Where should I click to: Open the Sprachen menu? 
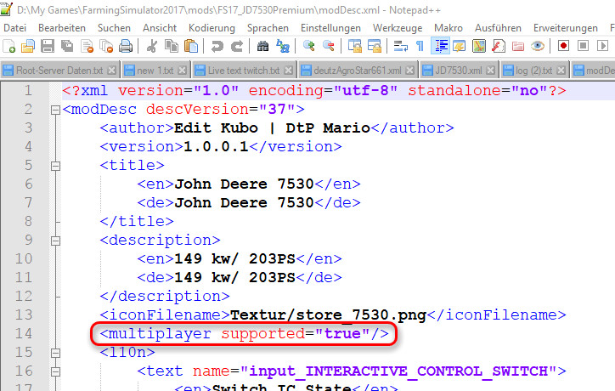[268, 28]
